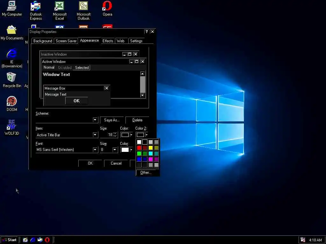
Task: Open My Documents folder icon
Action: (12, 33)
